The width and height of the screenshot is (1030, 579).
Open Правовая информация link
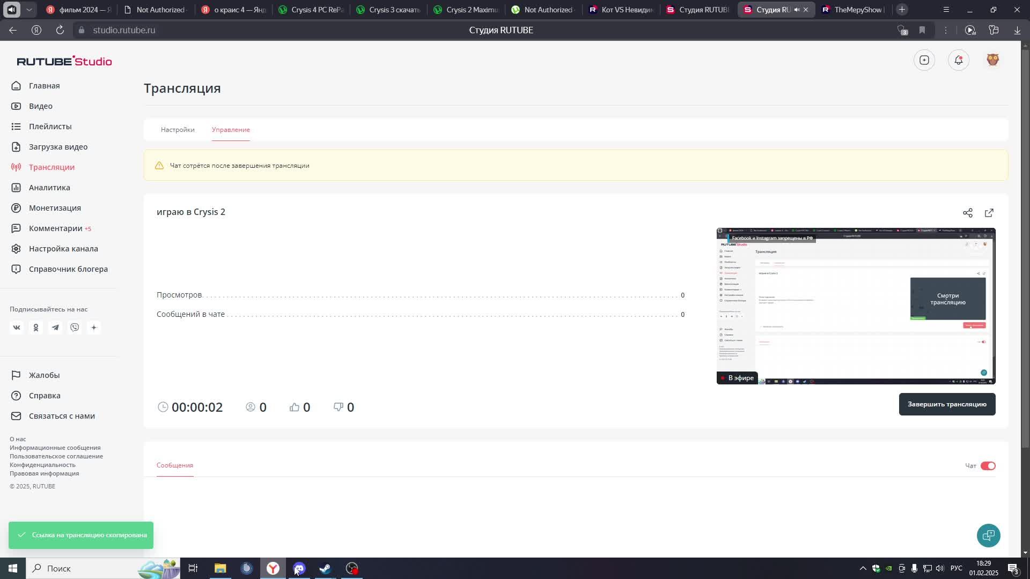click(x=44, y=473)
